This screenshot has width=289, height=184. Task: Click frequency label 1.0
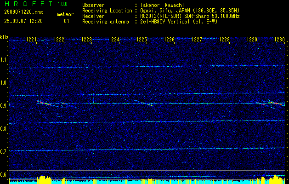tap(4, 83)
